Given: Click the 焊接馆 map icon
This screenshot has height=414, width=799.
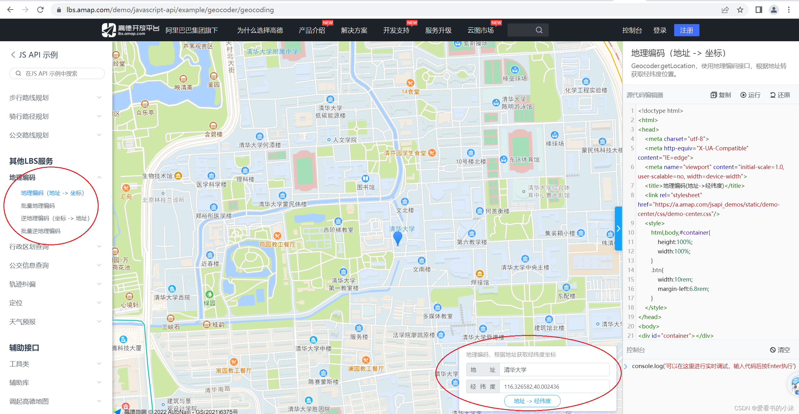Looking at the screenshot, I should [480, 274].
